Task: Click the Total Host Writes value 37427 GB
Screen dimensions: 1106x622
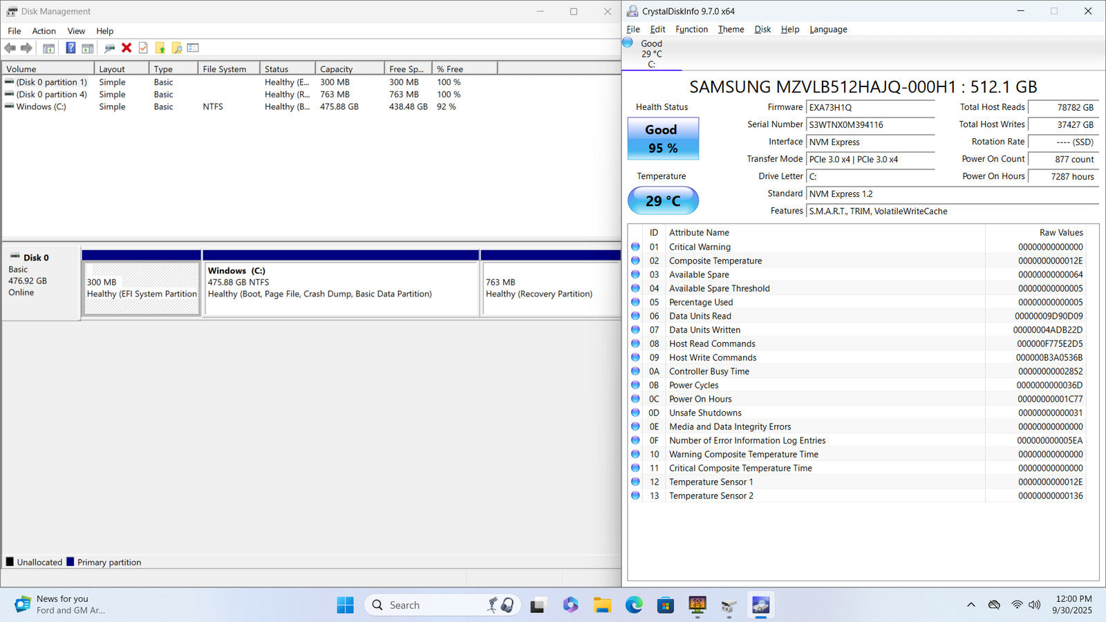Action: coord(1064,124)
